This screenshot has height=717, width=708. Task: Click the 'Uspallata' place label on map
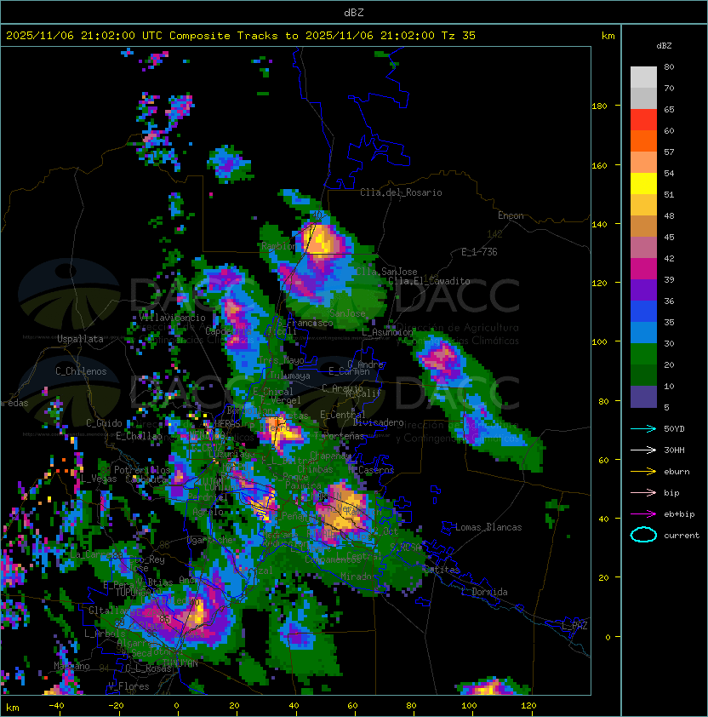point(80,339)
